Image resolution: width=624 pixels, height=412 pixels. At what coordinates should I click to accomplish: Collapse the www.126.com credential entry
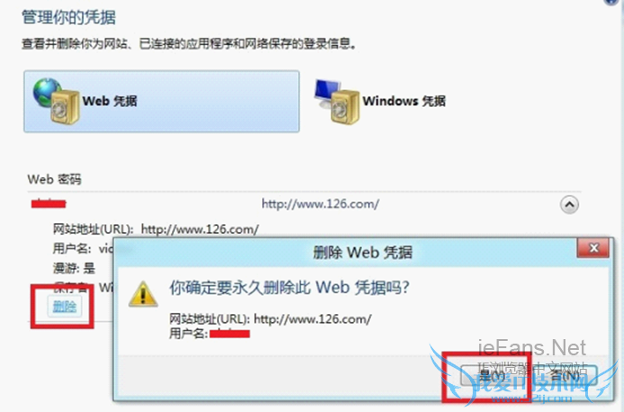[569, 205]
